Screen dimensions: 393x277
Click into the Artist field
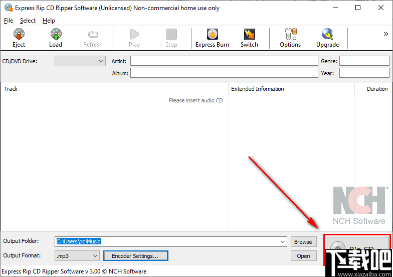pyautogui.click(x=224, y=61)
